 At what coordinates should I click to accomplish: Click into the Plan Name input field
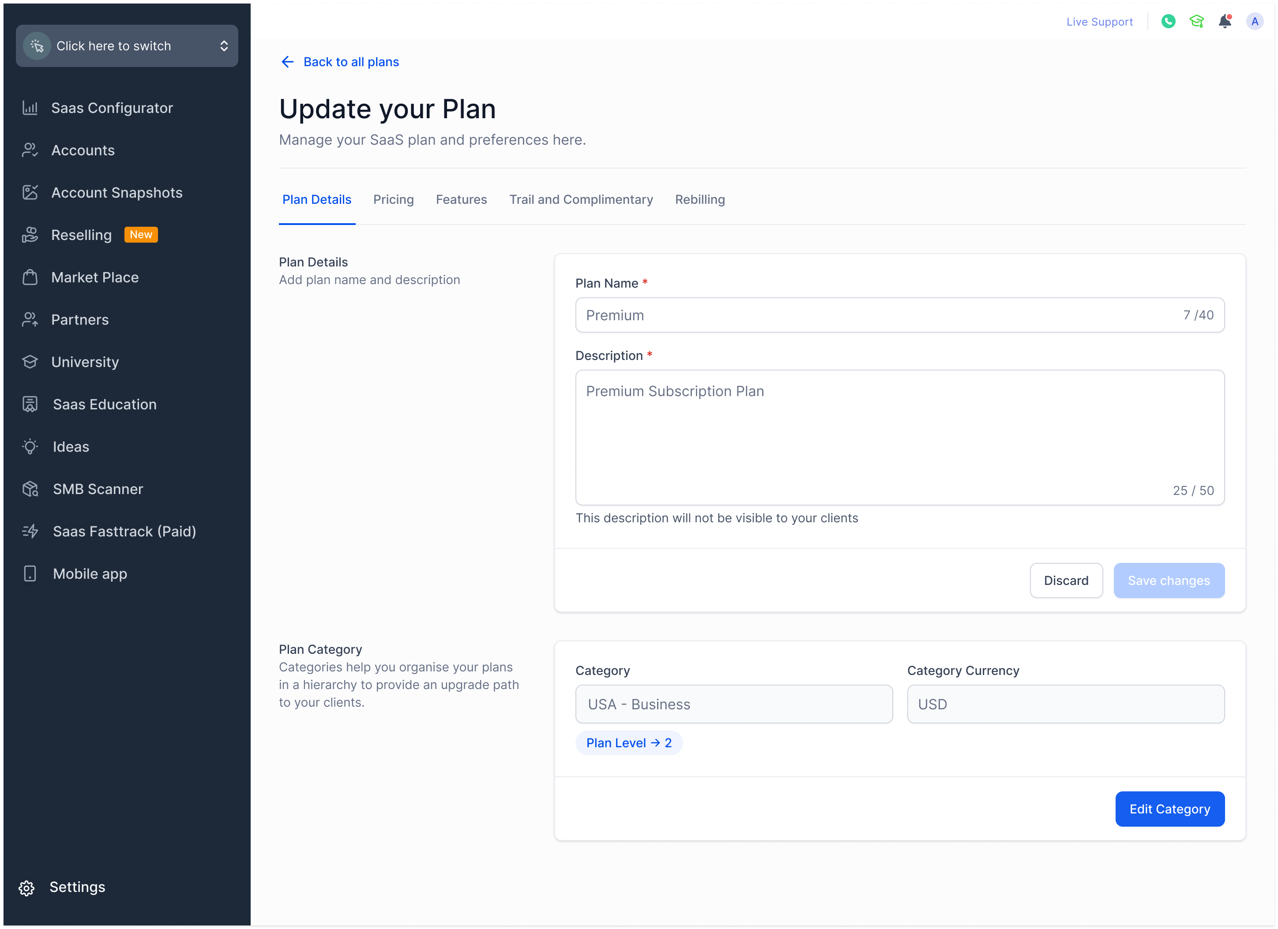[879, 315]
